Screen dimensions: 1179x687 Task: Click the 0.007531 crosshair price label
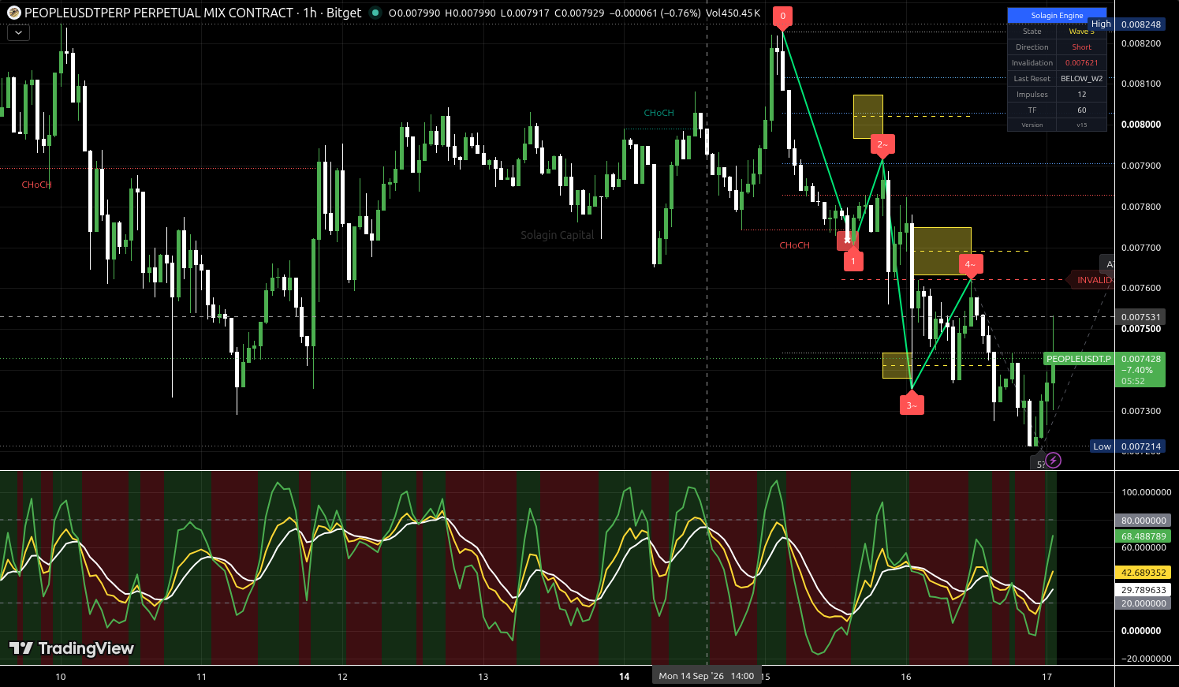pyautogui.click(x=1140, y=317)
